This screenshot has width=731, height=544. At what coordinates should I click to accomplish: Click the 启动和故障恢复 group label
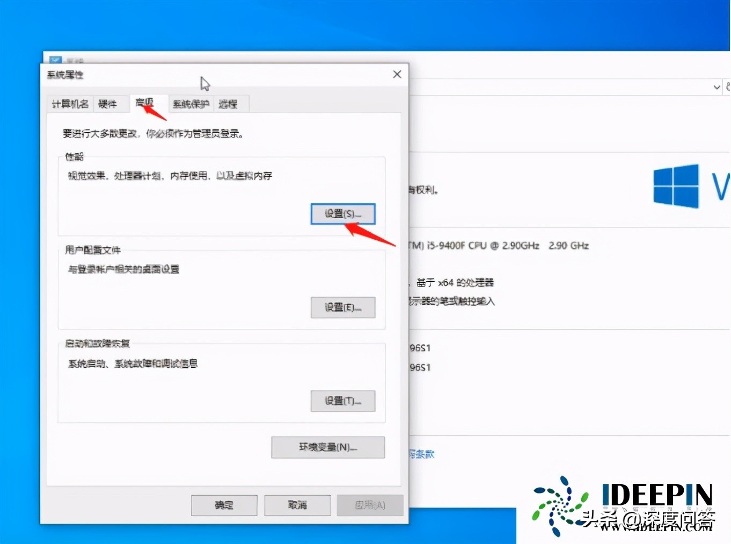coord(97,343)
